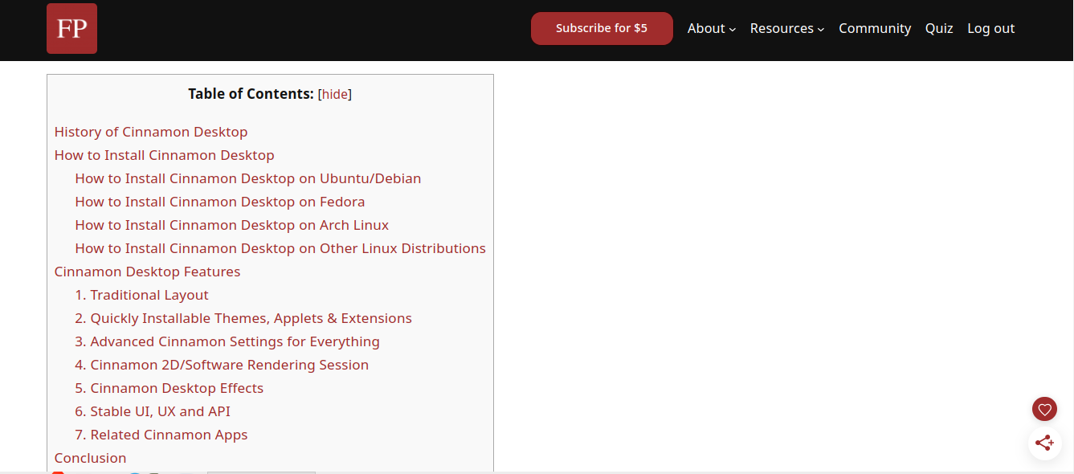Go to Cinnamon Desktop Features section

click(x=147, y=272)
